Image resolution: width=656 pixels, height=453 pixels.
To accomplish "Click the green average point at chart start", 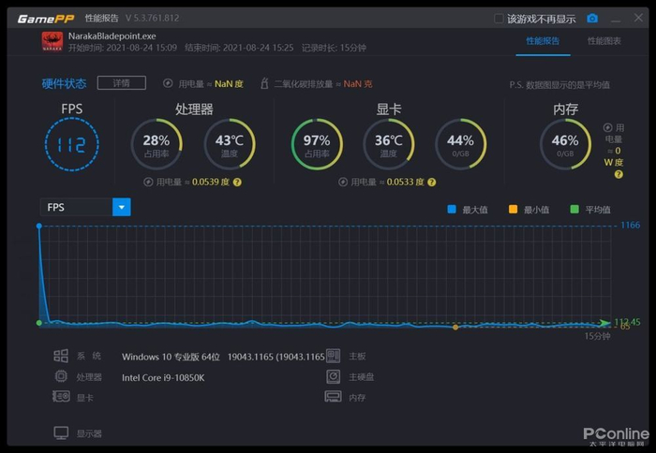I will click(39, 323).
